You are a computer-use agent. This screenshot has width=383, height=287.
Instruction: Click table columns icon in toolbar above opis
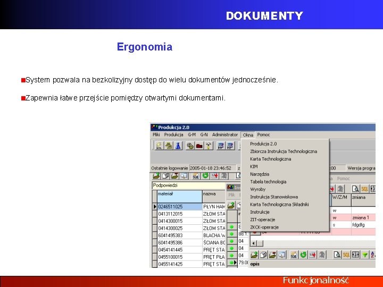[356, 255]
